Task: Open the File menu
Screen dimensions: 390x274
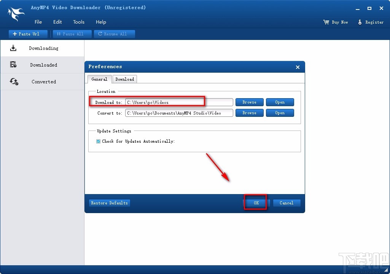Action: pos(38,22)
